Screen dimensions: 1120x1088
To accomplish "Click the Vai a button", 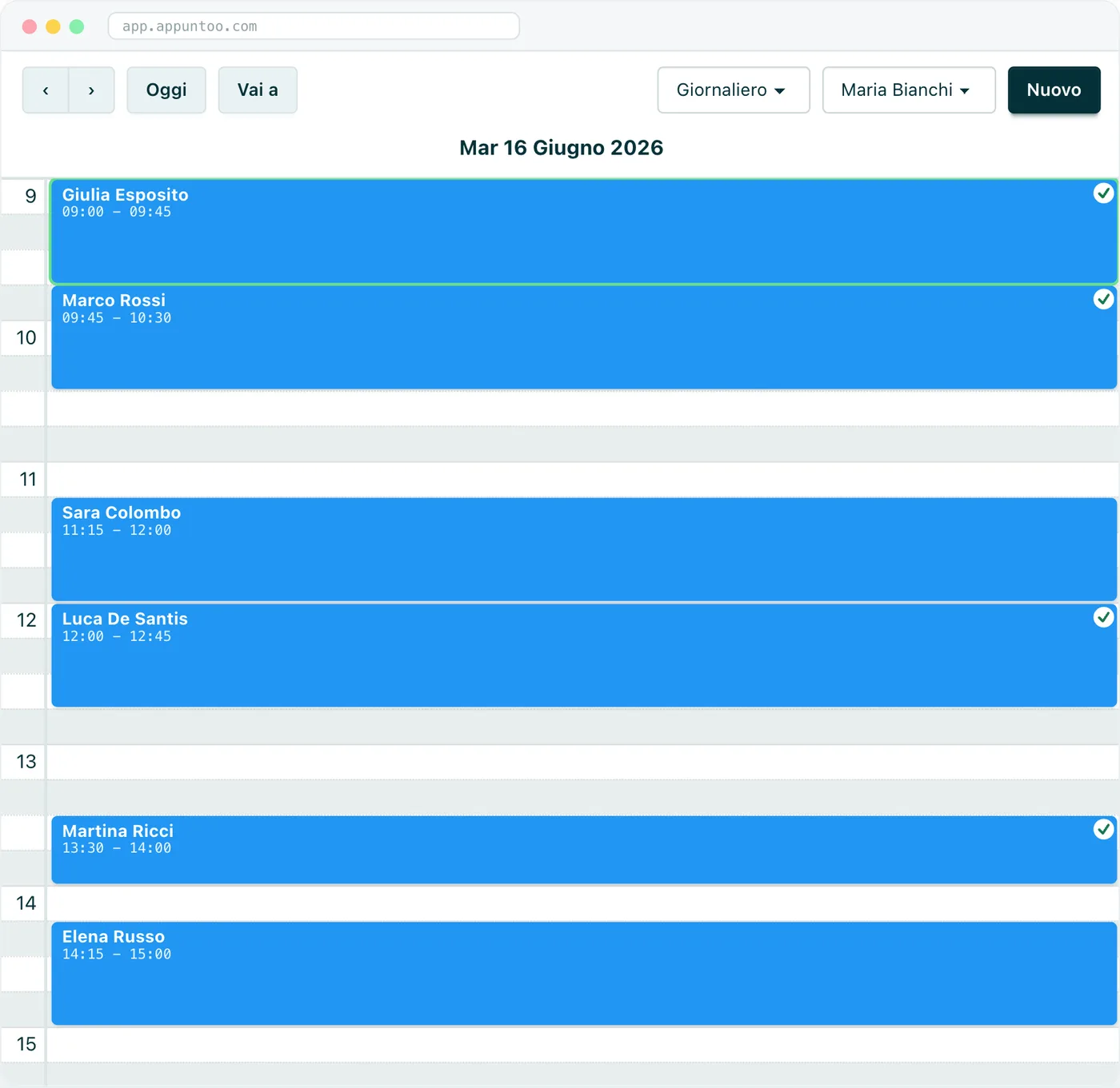I will pyautogui.click(x=258, y=90).
